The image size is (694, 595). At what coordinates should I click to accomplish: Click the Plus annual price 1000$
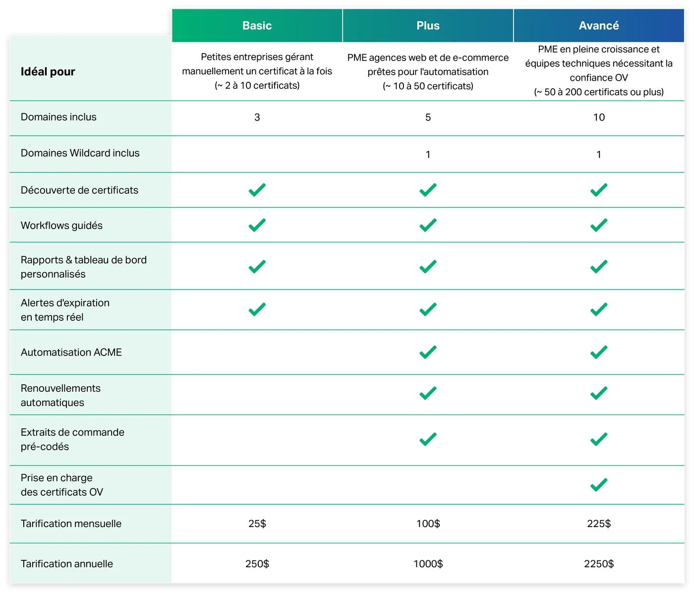tap(428, 564)
